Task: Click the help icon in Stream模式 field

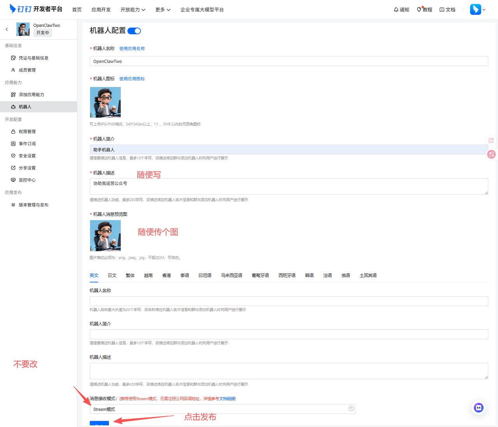Action: 351,409
